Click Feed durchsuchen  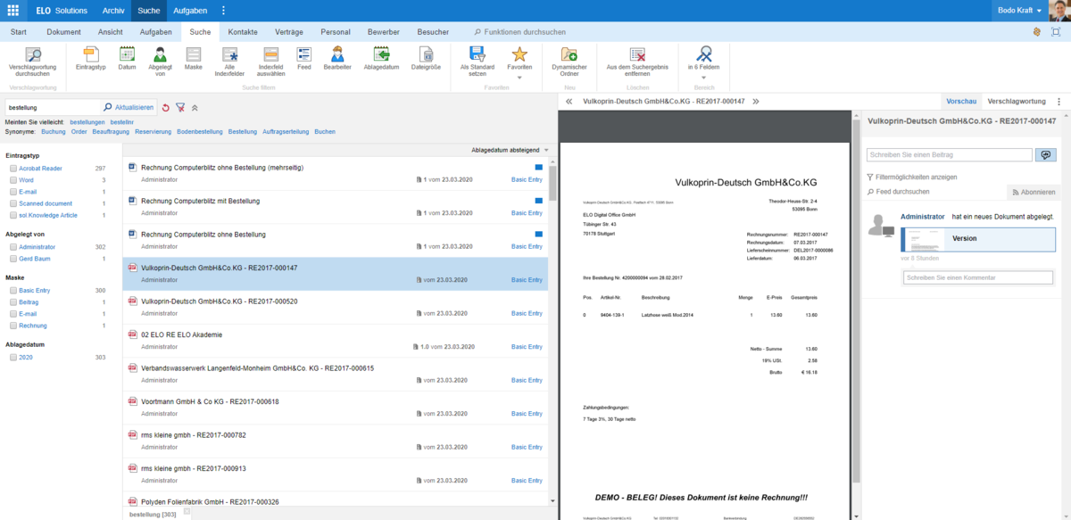[898, 192]
